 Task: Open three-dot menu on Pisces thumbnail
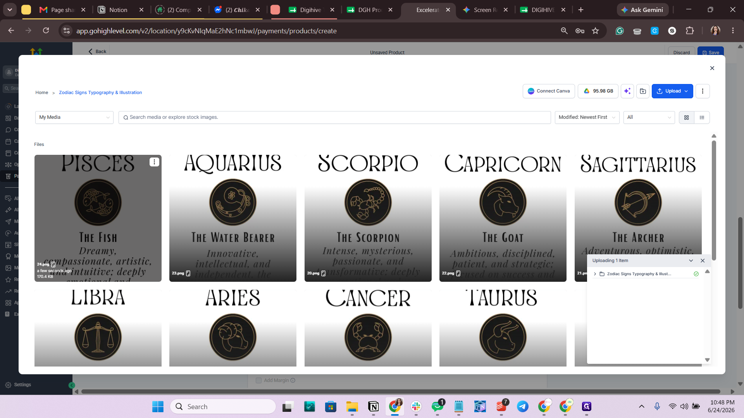154,162
